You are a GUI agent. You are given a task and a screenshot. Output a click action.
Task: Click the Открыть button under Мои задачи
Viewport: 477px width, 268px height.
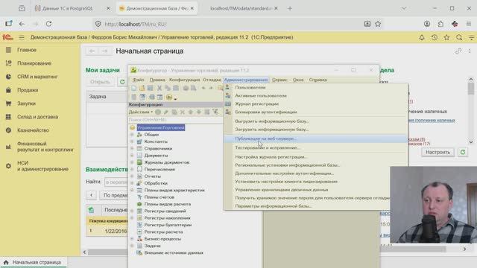click(100, 82)
